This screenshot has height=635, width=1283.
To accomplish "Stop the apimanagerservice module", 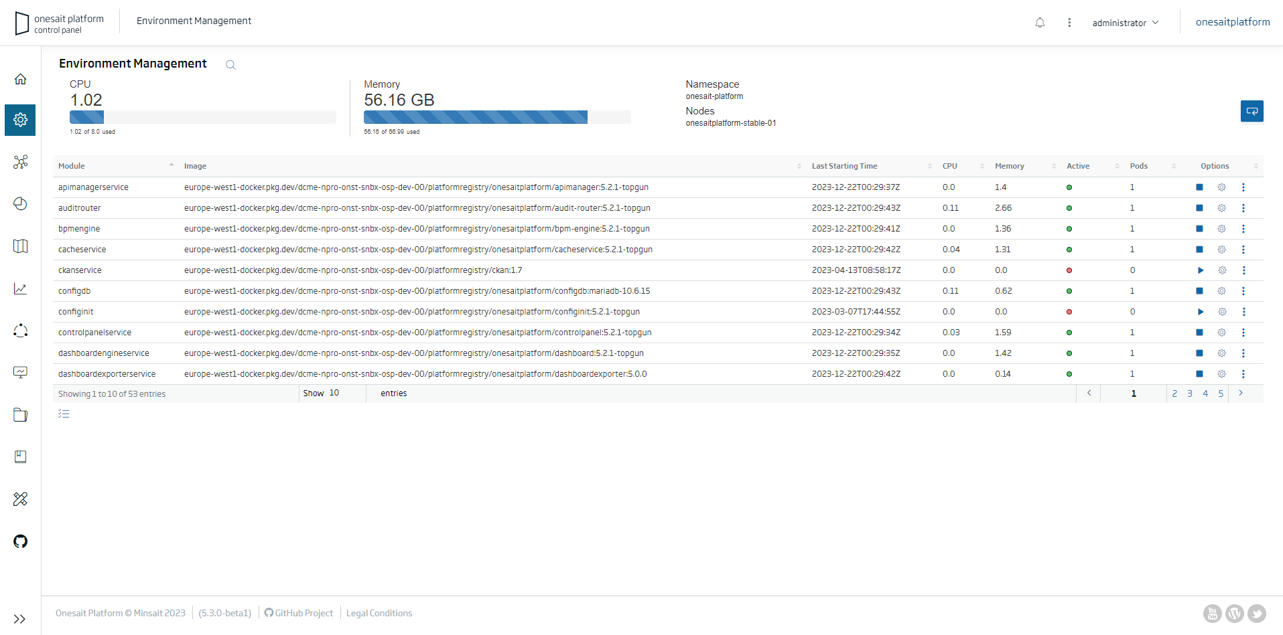I will tap(1199, 187).
